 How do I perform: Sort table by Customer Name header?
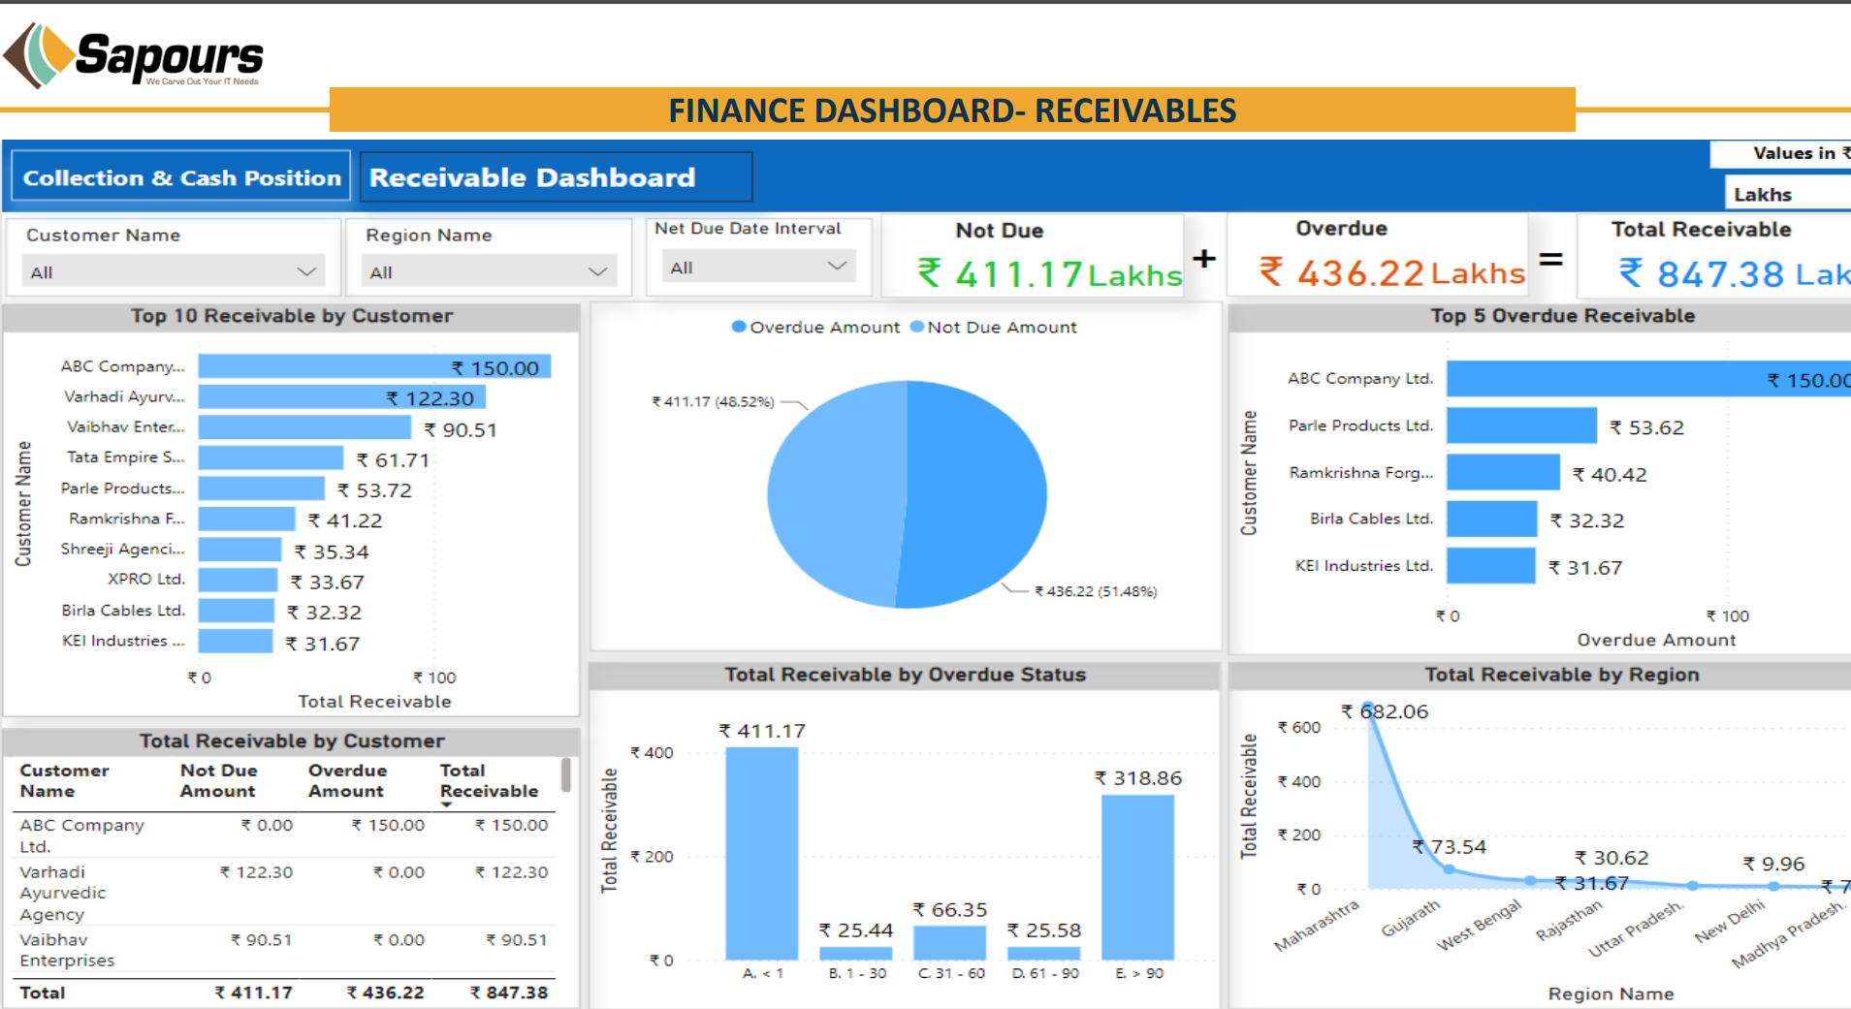(64, 780)
